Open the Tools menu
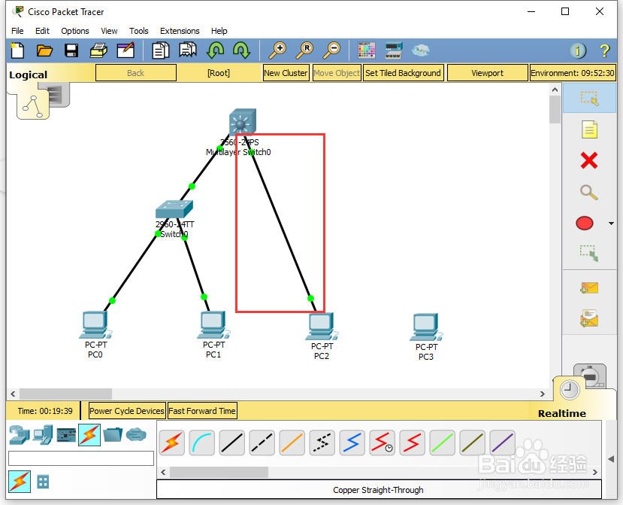The width and height of the screenshot is (623, 505). (139, 31)
